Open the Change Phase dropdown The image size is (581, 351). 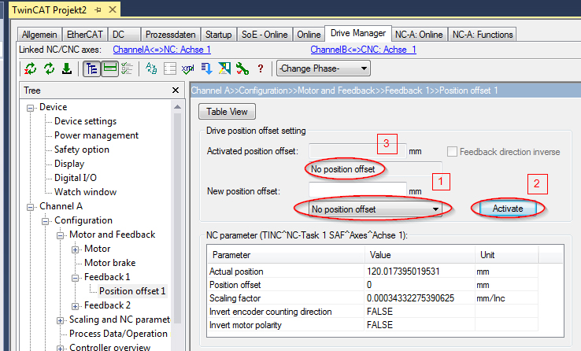(324, 68)
